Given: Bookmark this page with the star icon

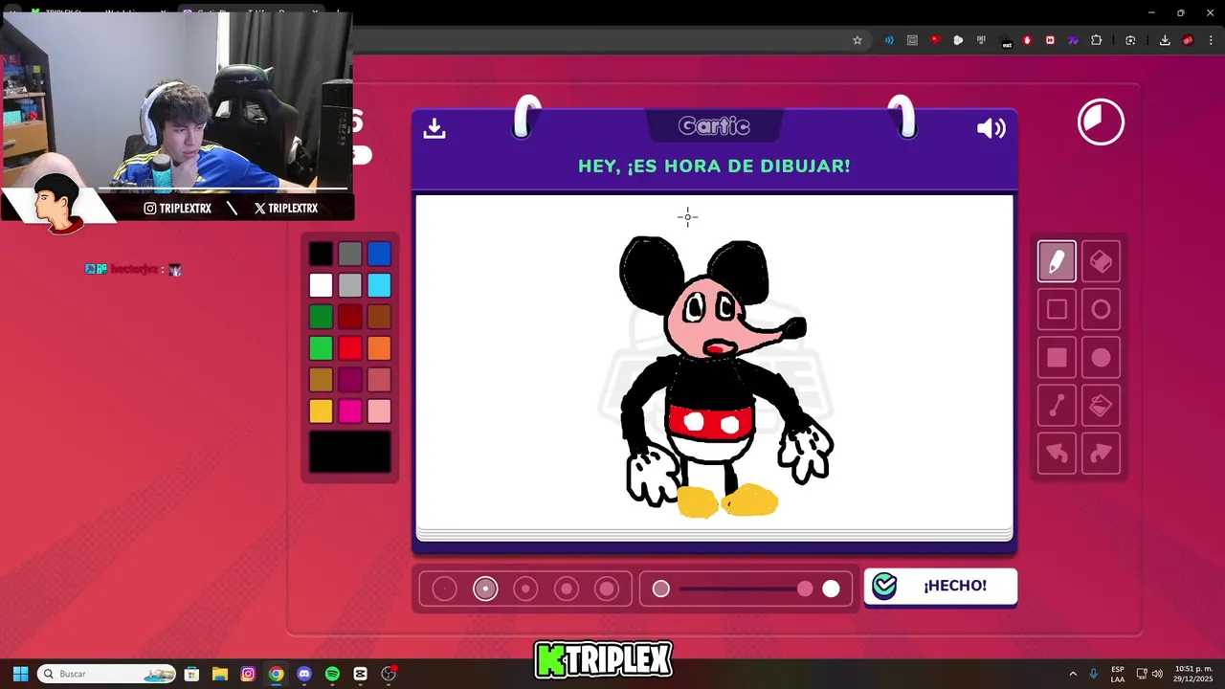Looking at the screenshot, I should [857, 40].
